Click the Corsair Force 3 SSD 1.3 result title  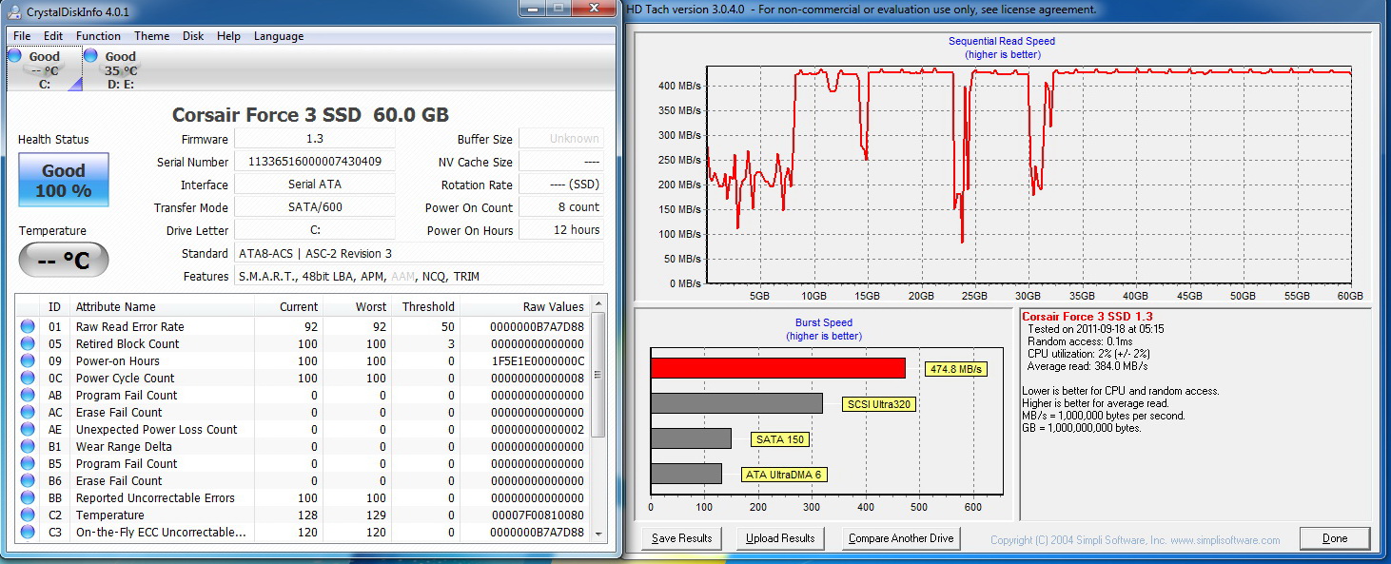tap(1087, 317)
